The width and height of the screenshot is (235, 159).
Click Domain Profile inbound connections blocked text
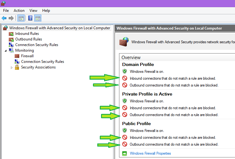[x=173, y=78]
